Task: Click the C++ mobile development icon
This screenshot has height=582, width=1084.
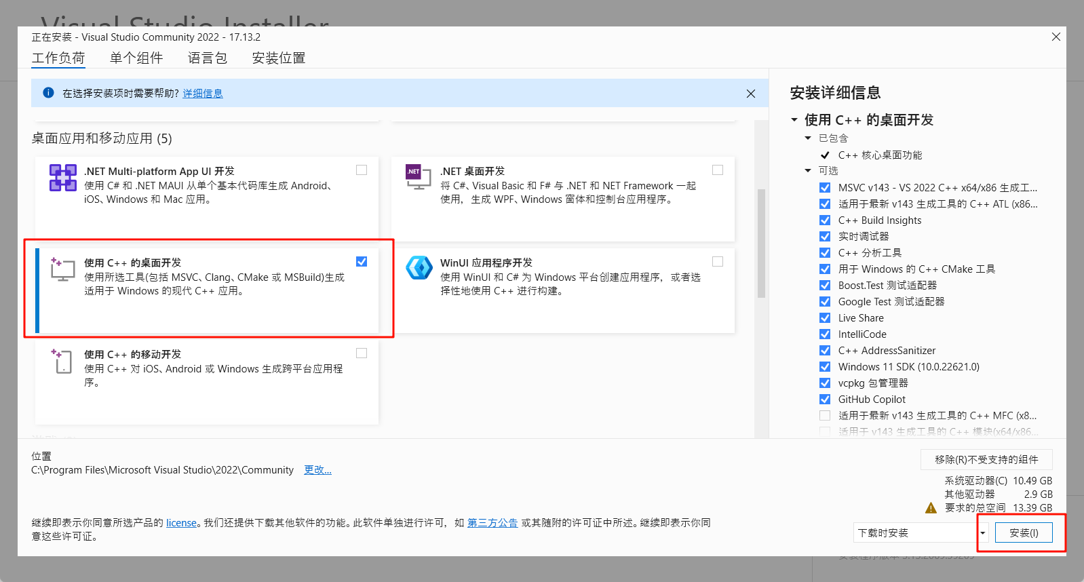Action: tap(62, 360)
